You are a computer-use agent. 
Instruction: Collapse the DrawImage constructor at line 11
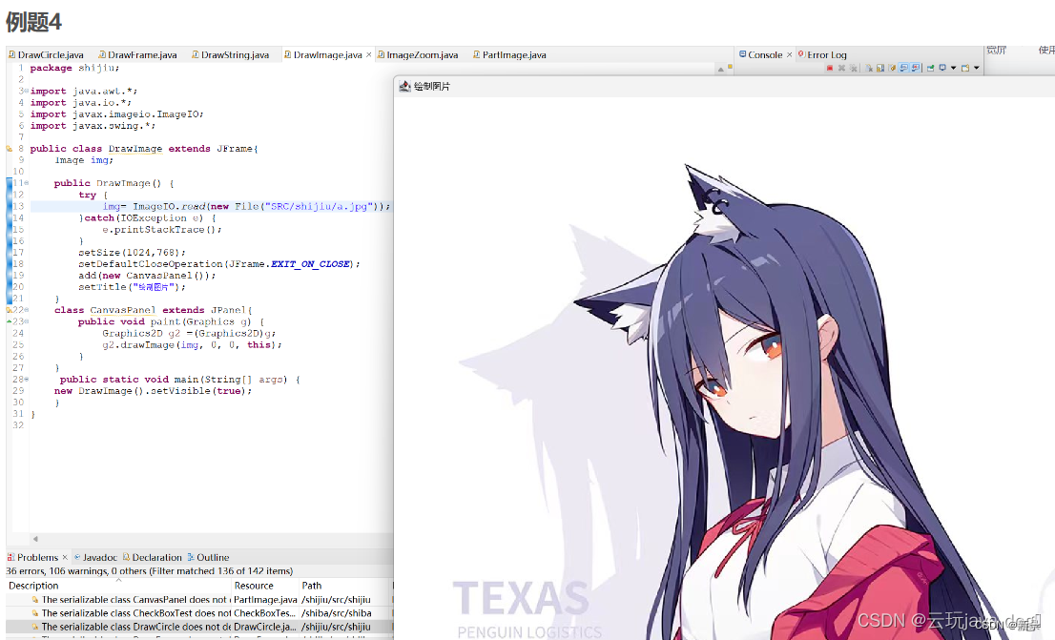[x=27, y=183]
